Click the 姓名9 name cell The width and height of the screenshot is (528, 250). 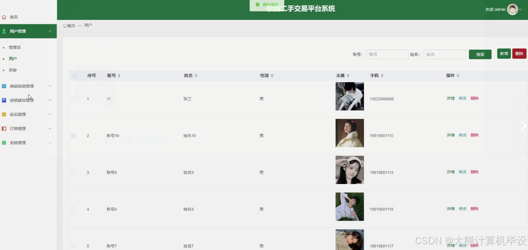point(189,172)
